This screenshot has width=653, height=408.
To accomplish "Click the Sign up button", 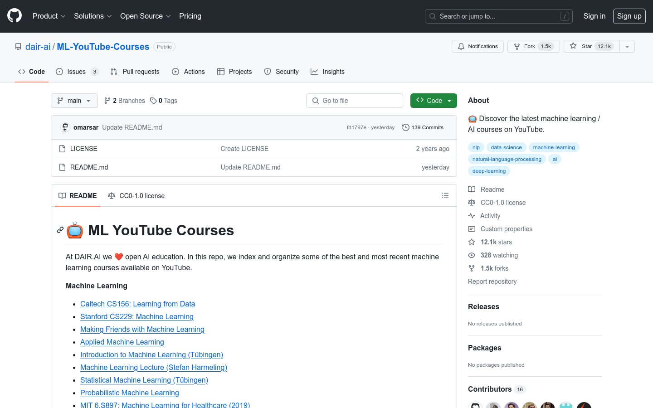I will (x=629, y=16).
